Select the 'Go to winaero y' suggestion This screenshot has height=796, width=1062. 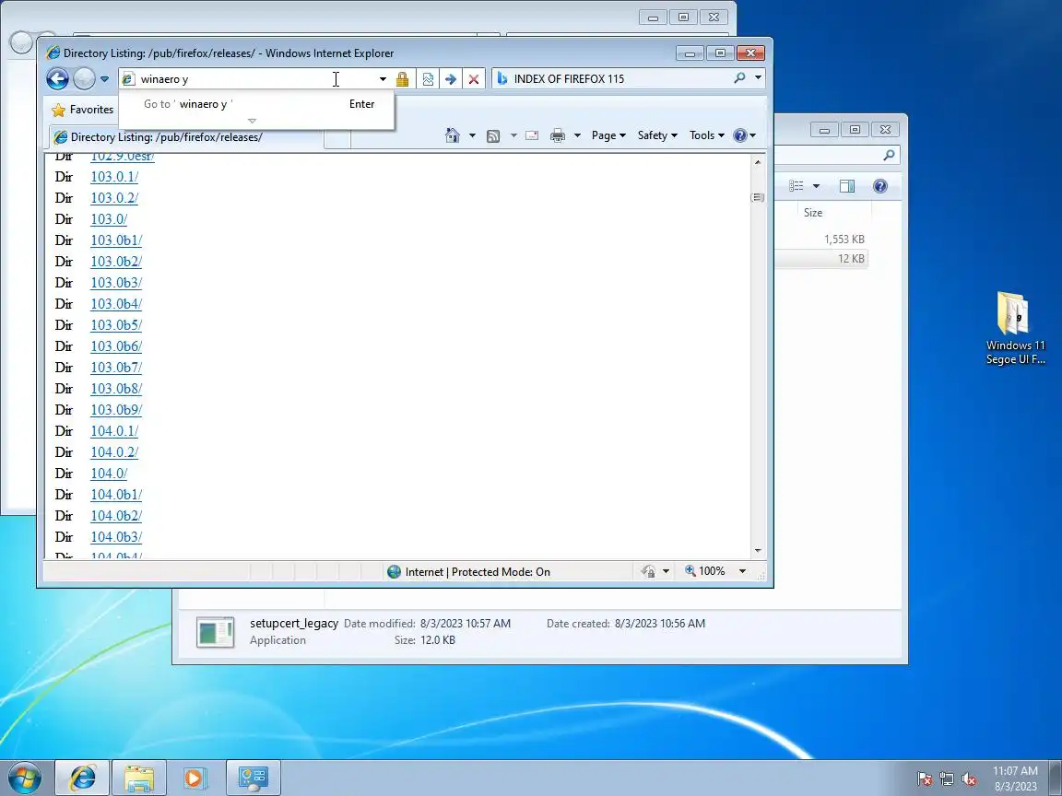(256, 103)
